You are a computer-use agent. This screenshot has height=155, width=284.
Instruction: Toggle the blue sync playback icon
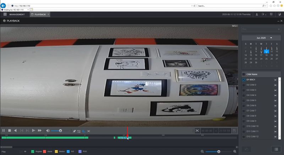84,131
